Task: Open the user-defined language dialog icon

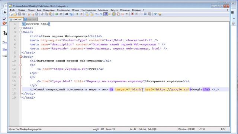Action: [x=109, y=14]
